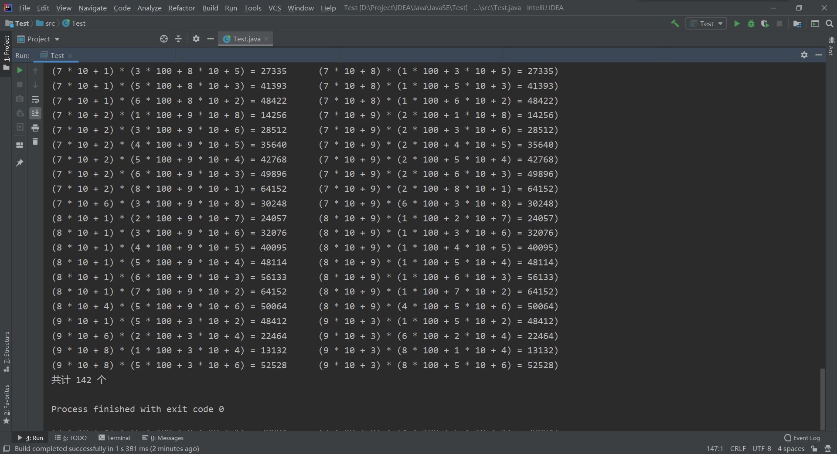The height and width of the screenshot is (454, 837).
Task: Click 147:1 cursor position in status bar
Action: pos(715,448)
